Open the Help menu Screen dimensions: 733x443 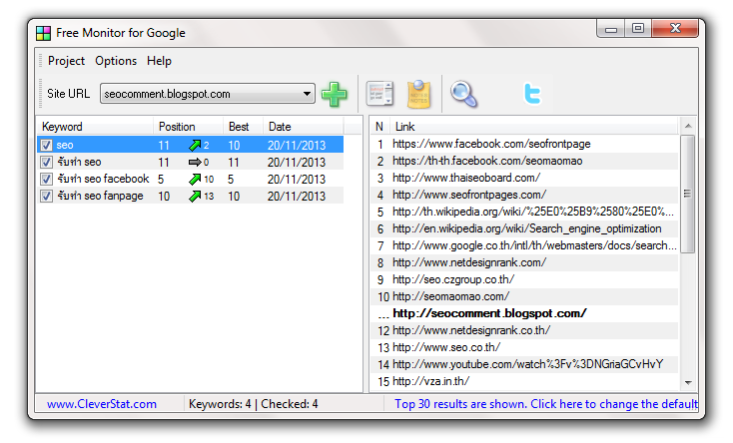[159, 61]
